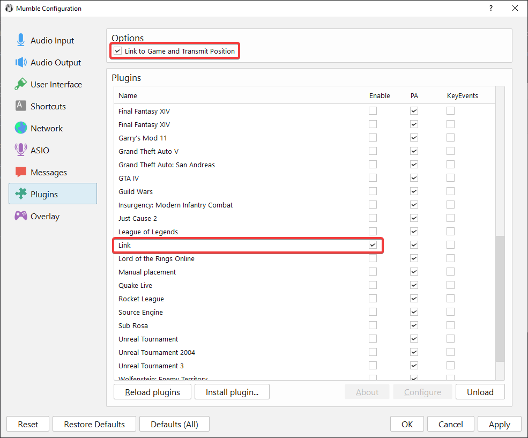The height and width of the screenshot is (438, 528).
Task: Uncheck PA for Guild Wars
Action: (x=414, y=191)
